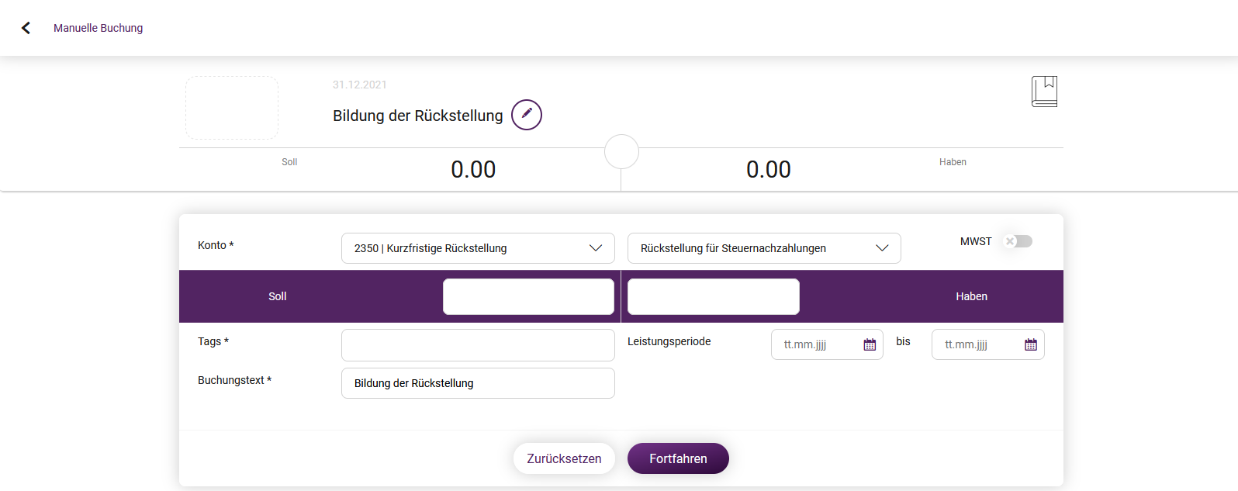Focus the Soll amount input field
The width and height of the screenshot is (1238, 491).
click(x=528, y=296)
